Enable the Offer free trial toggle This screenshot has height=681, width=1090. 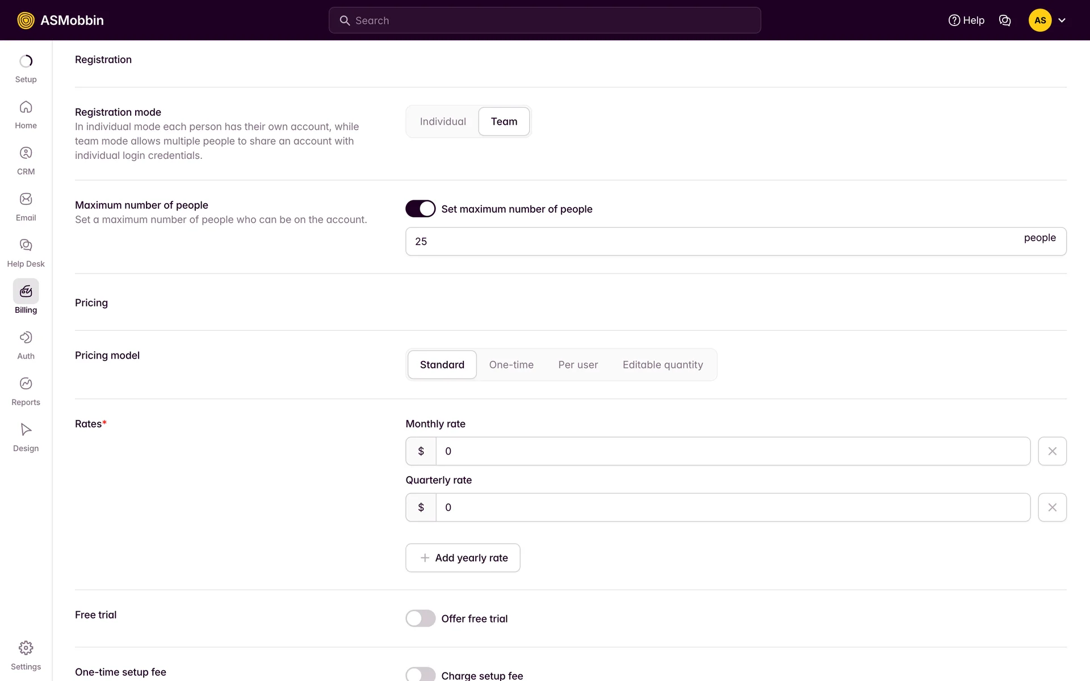[420, 619]
